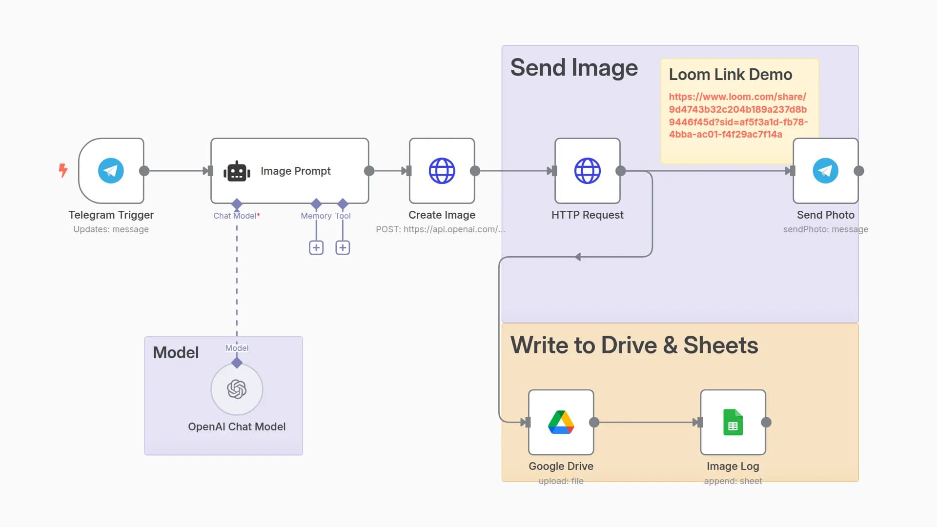Click the Chat Model diamond connector
937x527 pixels.
click(237, 204)
